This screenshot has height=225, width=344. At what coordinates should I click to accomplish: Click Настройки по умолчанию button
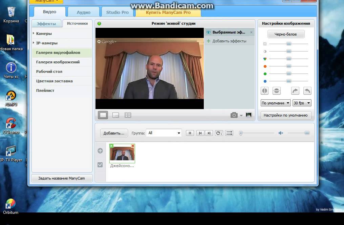(286, 115)
